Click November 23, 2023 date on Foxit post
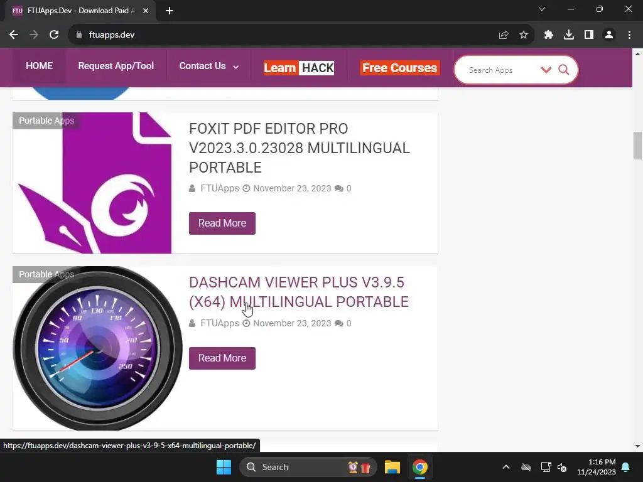 coord(292,188)
